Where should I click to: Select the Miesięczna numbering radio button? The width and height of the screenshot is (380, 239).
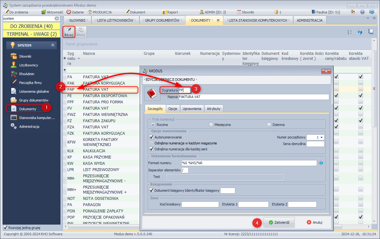tap(211, 125)
